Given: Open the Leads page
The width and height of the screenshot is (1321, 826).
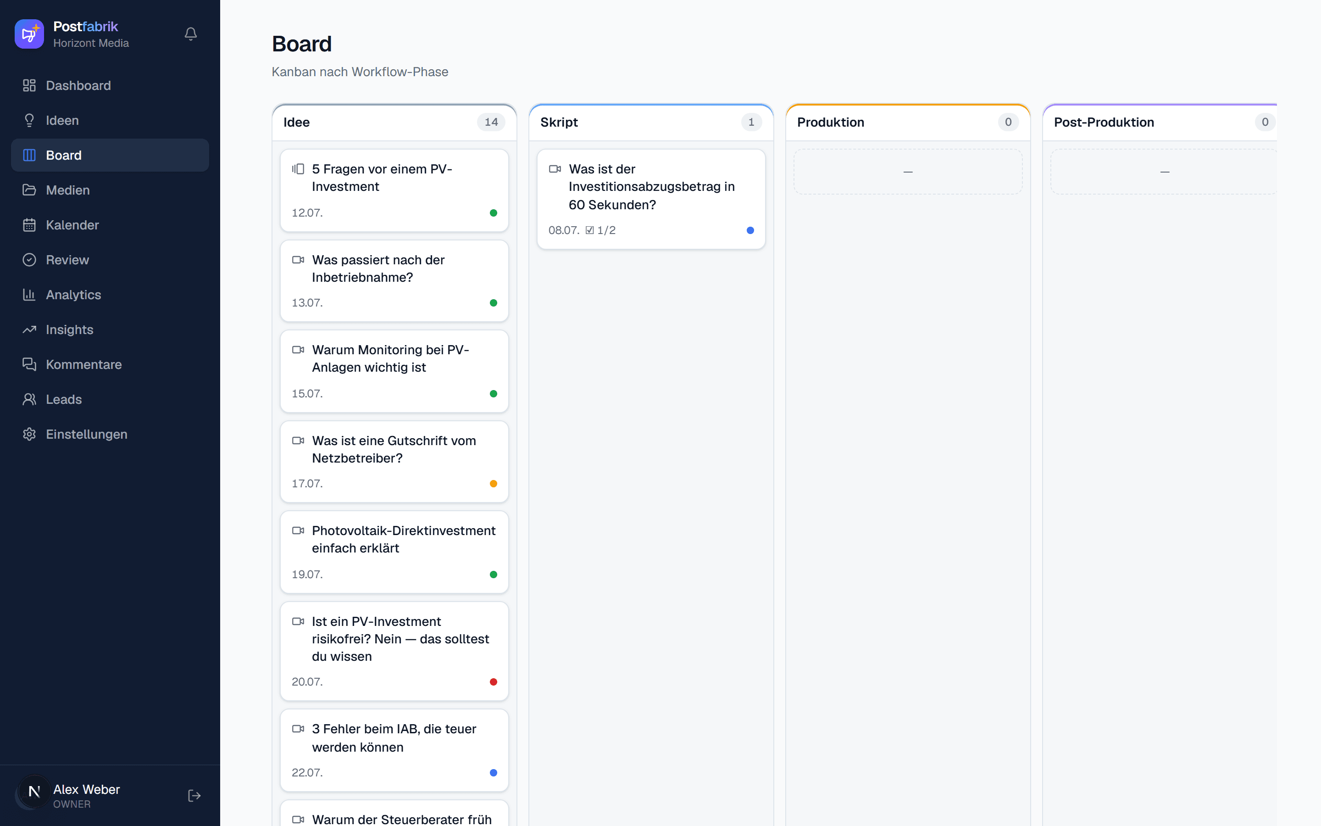Looking at the screenshot, I should click(x=110, y=399).
